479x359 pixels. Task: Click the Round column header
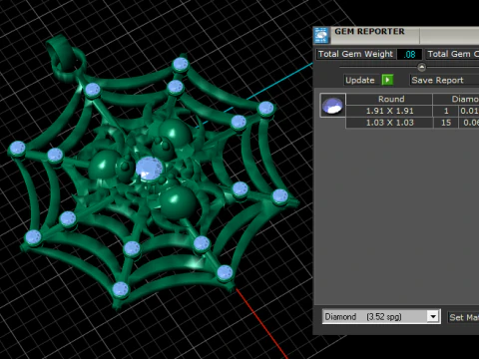tap(389, 99)
